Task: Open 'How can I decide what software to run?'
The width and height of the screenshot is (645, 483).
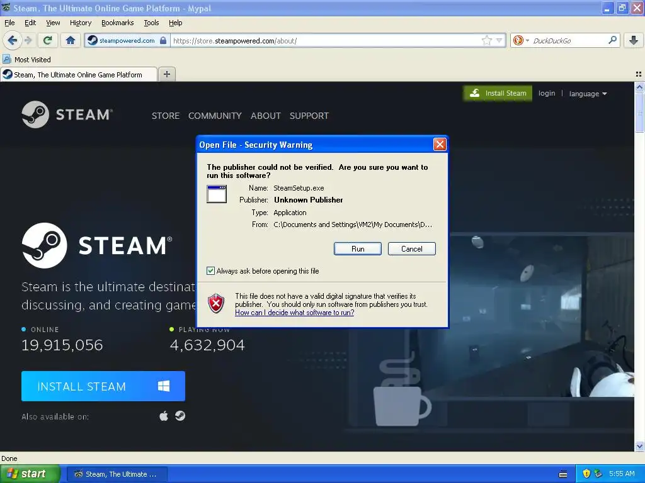Action: click(x=295, y=313)
